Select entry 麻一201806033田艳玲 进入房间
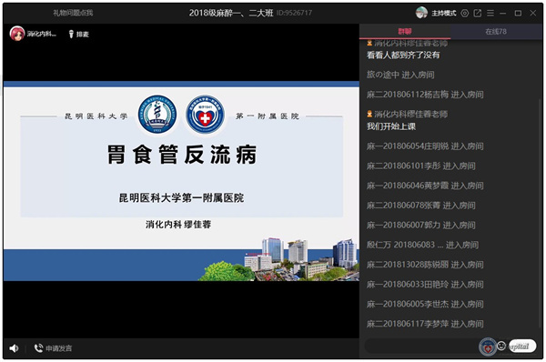Screen dimensions: 546x362 425,285
